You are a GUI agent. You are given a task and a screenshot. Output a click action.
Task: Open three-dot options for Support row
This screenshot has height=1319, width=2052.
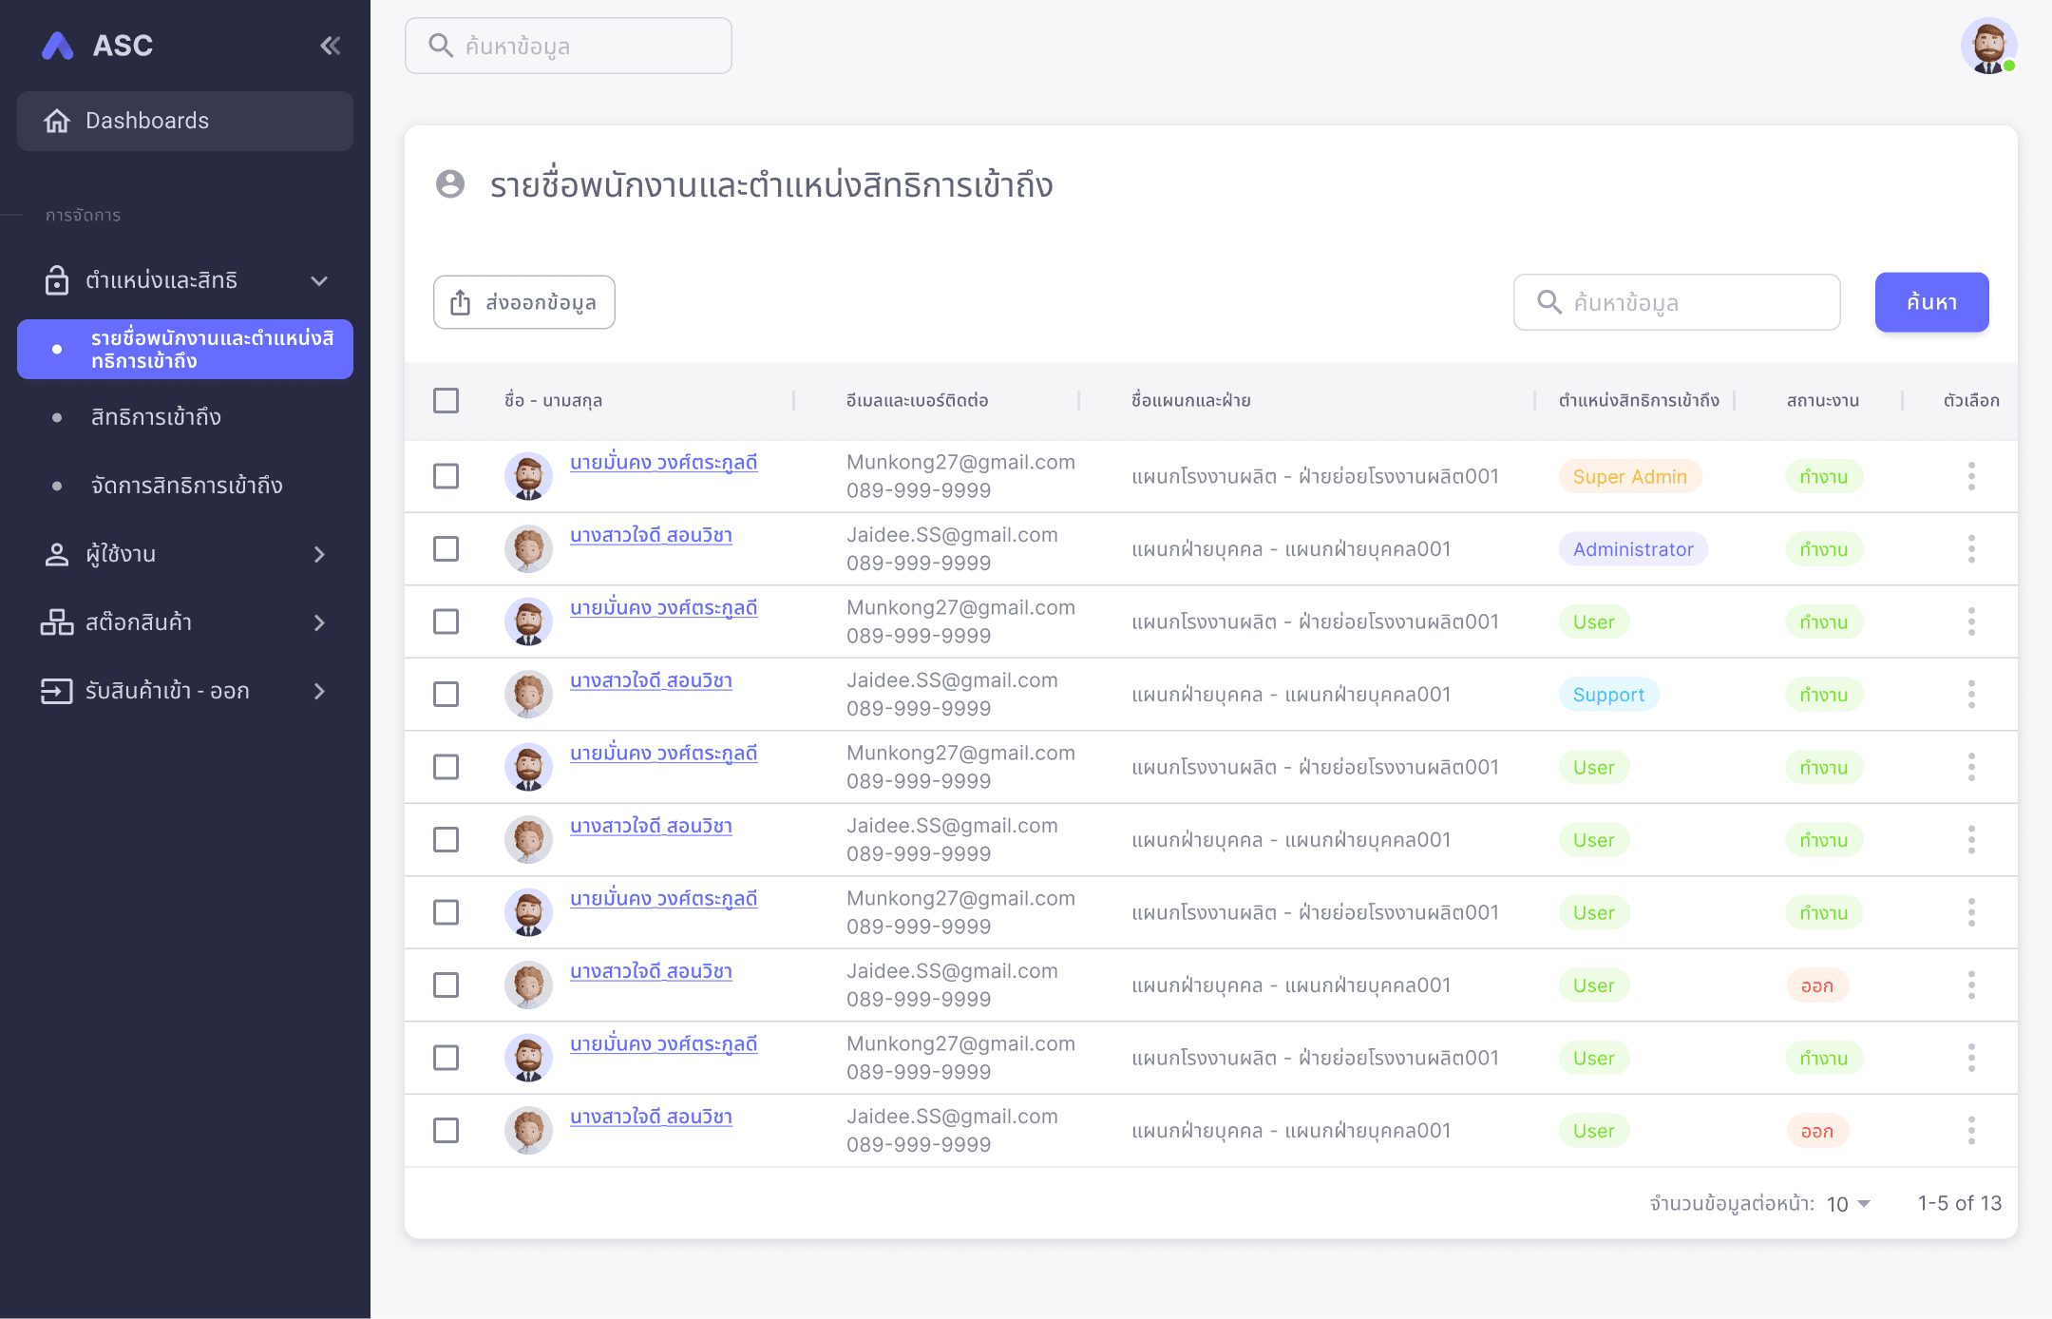pyautogui.click(x=1971, y=695)
